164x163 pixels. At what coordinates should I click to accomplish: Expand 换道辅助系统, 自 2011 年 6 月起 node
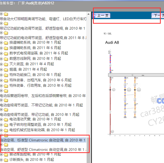(x=1, y=48)
